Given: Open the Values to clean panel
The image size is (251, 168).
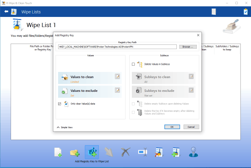Looking at the screenshot, I should coord(90,78).
